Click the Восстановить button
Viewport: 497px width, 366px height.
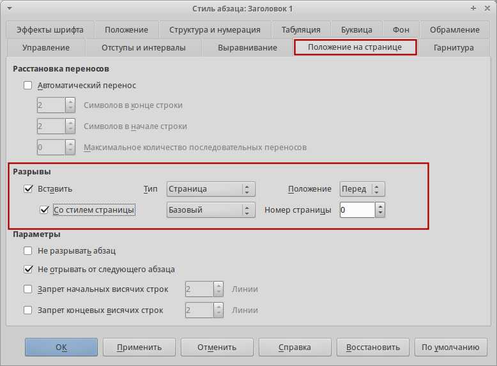[373, 347]
